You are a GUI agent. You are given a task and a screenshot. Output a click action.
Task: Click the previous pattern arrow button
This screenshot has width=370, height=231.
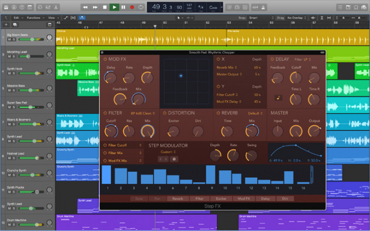pos(161,159)
